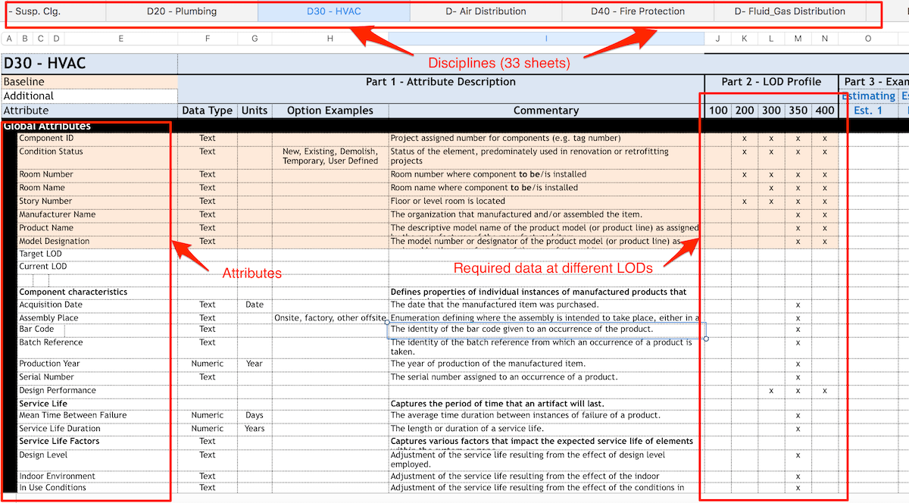
Task: Click the LOD 400 heading cell
Action: pyautogui.click(x=825, y=111)
